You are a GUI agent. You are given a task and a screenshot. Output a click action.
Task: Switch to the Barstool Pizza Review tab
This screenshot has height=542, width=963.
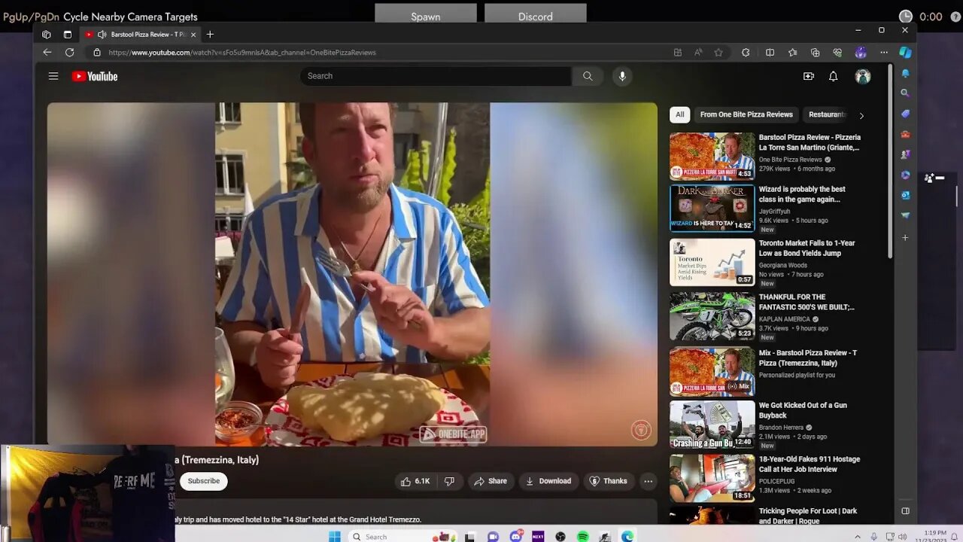pos(139,35)
